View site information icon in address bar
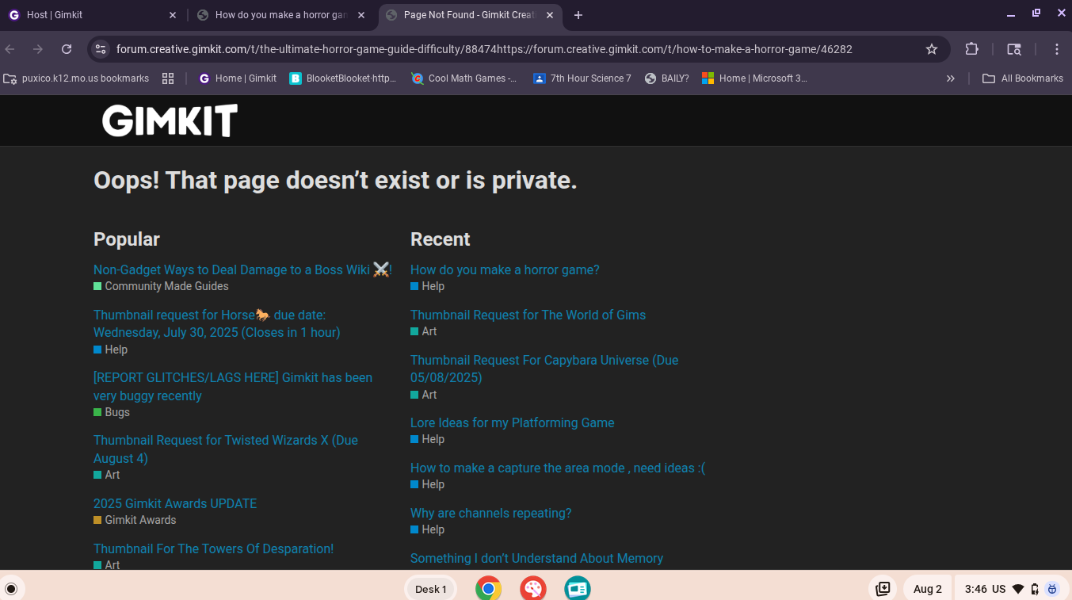 (x=101, y=49)
